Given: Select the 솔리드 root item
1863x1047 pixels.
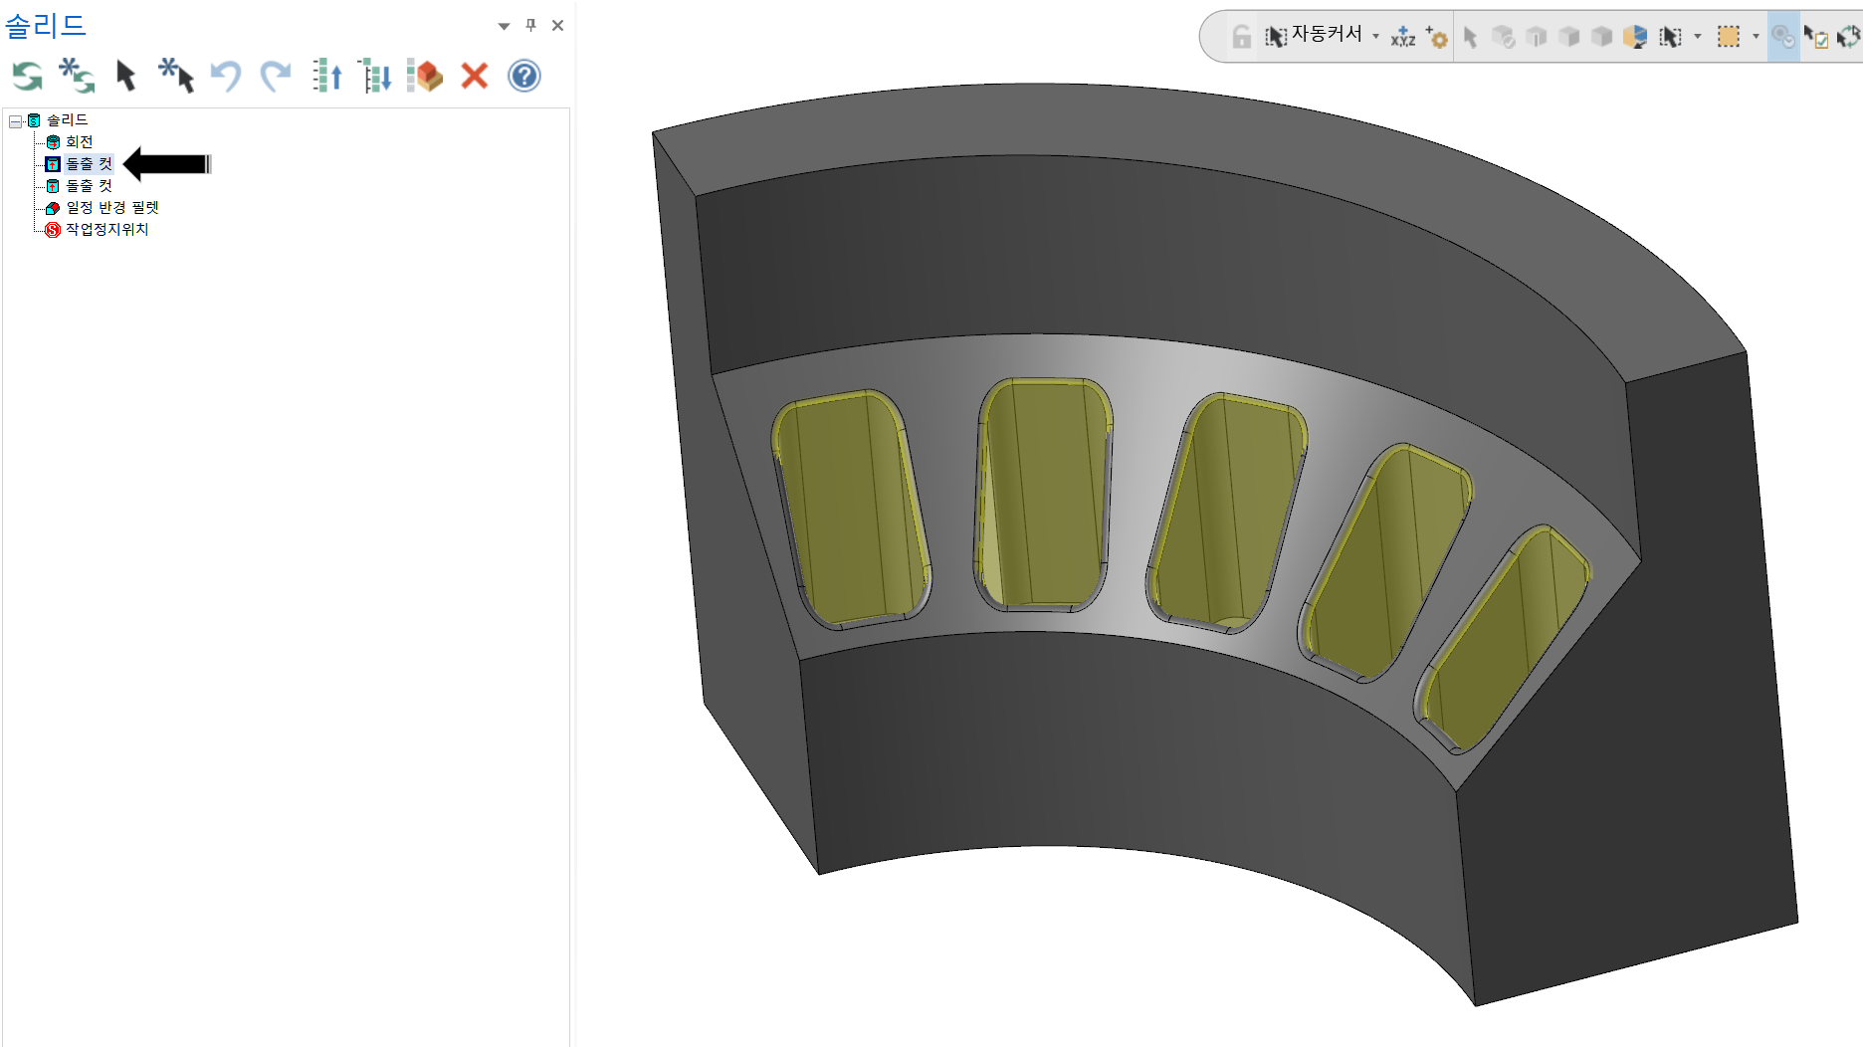Looking at the screenshot, I should pos(67,120).
